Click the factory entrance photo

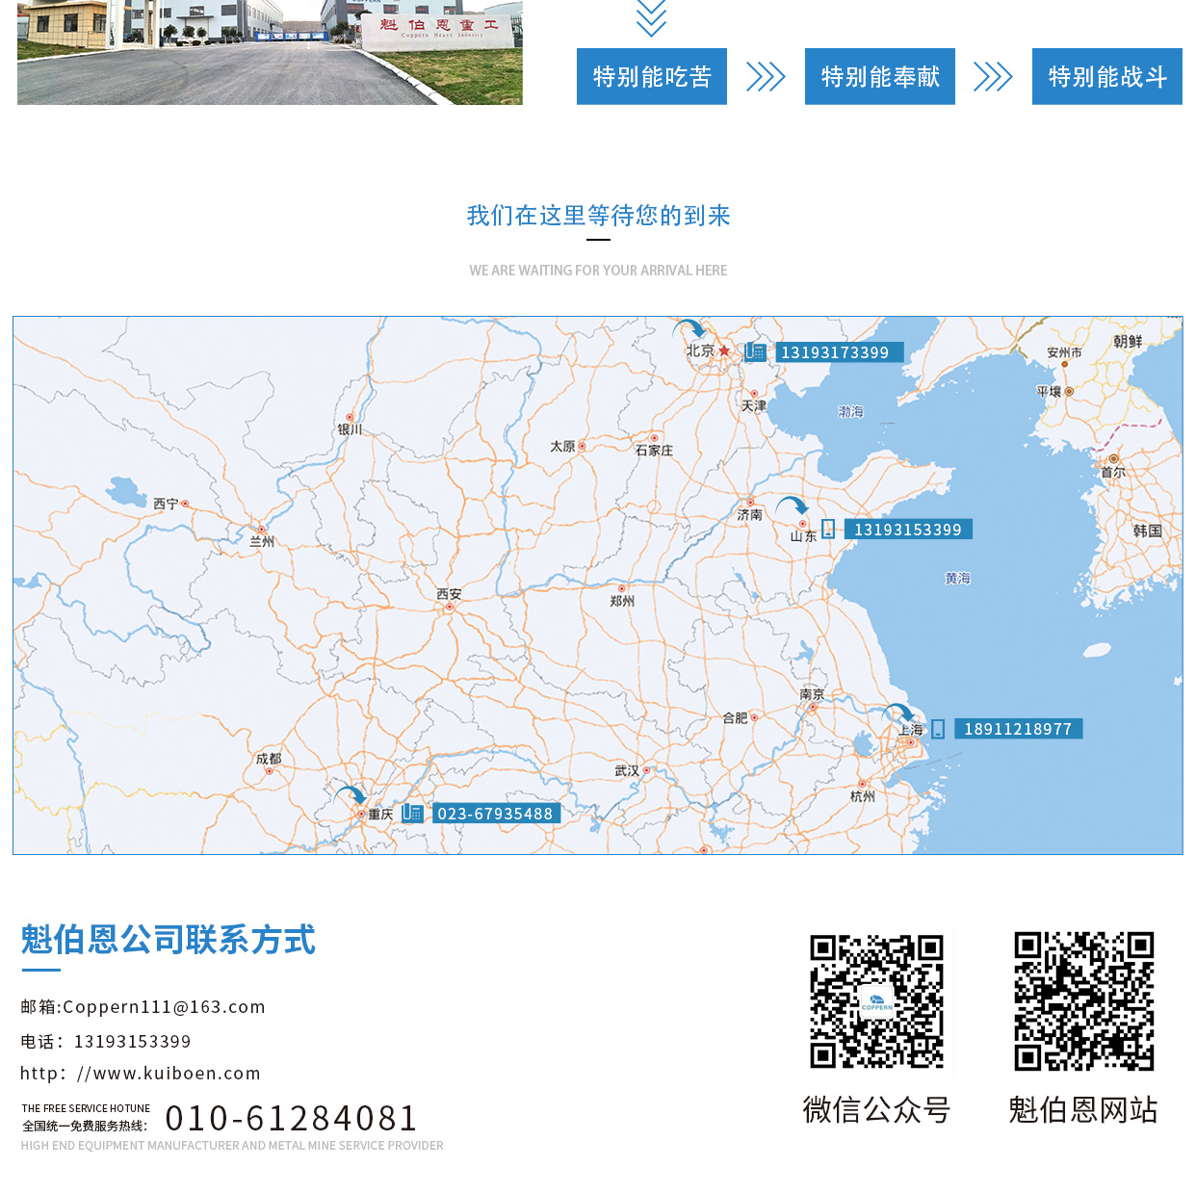coord(270,52)
